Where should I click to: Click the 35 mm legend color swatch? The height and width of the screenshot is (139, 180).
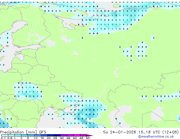pyautogui.click(x=70, y=135)
